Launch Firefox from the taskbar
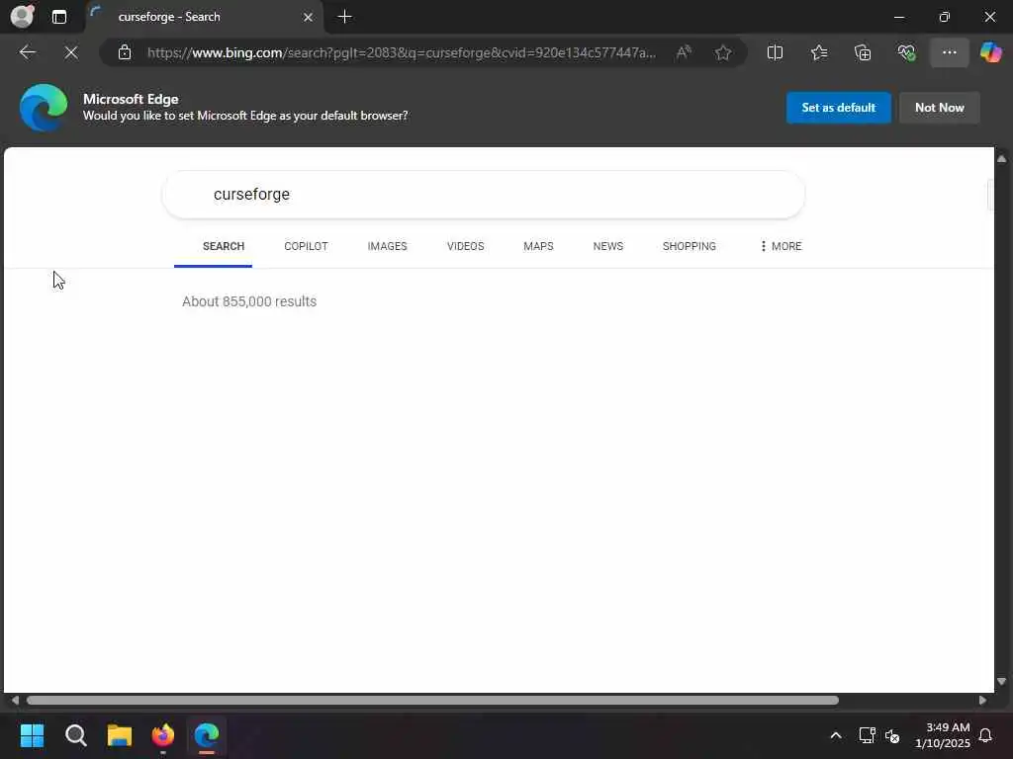This screenshot has width=1013, height=759. coord(163,735)
